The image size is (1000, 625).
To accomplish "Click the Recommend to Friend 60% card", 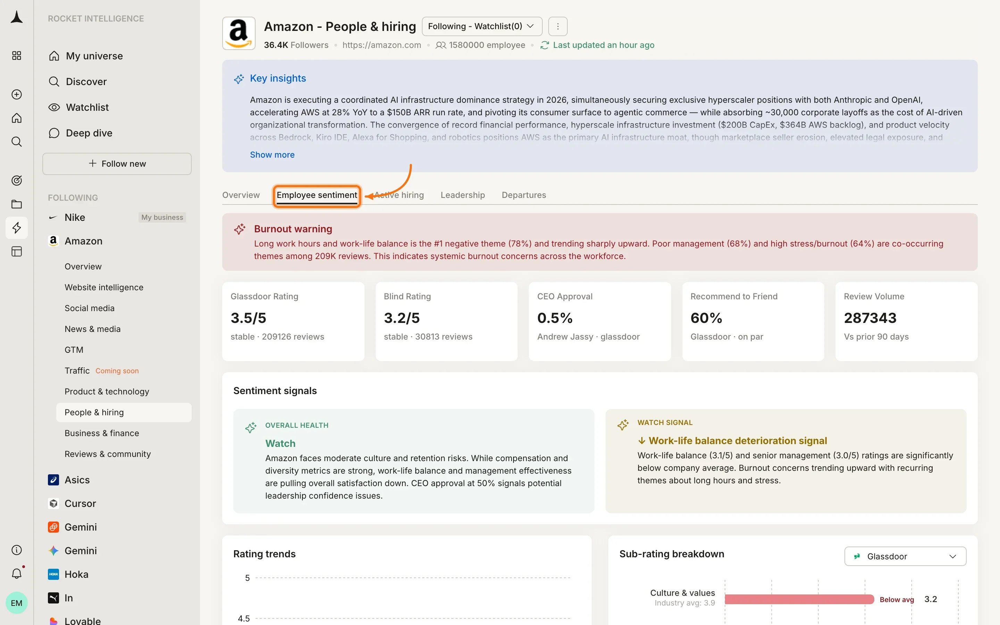I will click(753, 321).
